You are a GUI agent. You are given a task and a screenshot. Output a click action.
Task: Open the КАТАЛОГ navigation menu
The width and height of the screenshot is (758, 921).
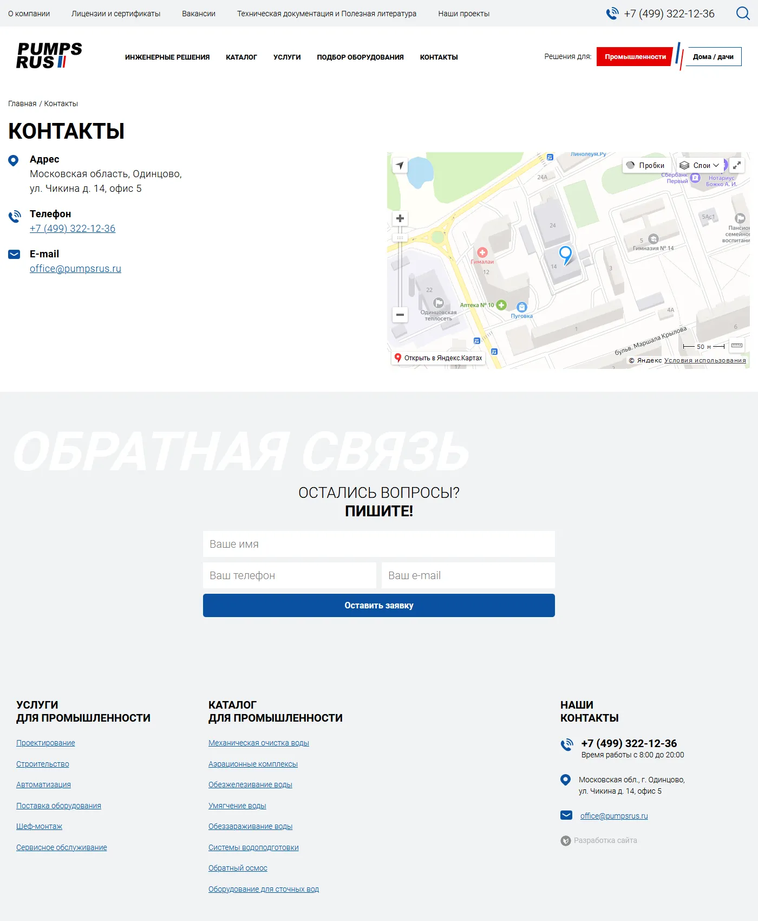pos(241,57)
